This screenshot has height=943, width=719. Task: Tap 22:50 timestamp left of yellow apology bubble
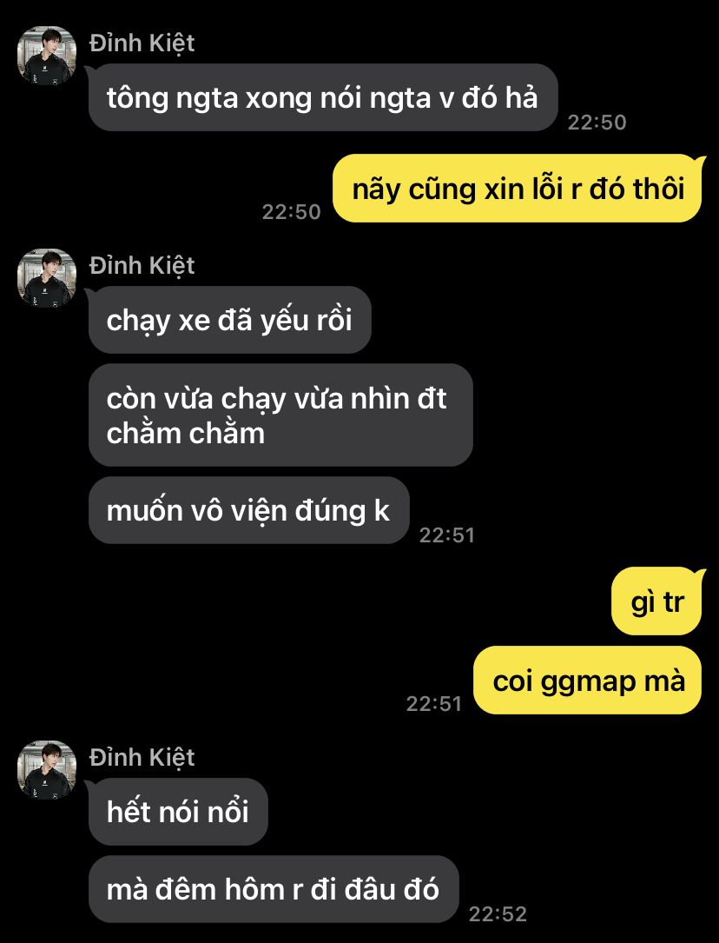pos(291,212)
